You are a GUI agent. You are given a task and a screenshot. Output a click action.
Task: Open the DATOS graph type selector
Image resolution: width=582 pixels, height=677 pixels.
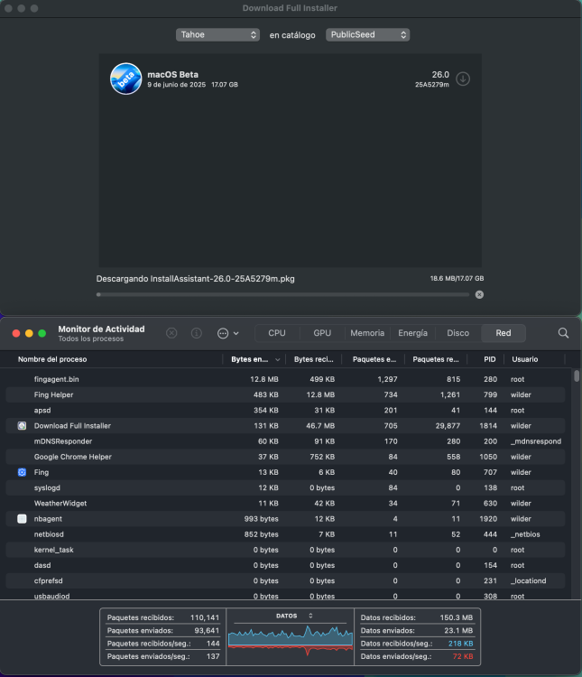point(293,616)
